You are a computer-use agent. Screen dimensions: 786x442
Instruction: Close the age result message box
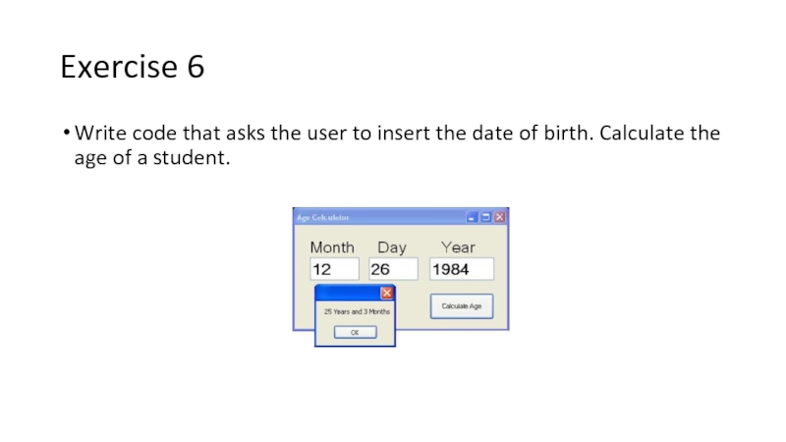coord(386,293)
